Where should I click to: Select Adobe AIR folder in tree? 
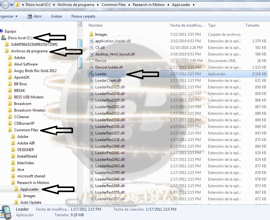[x=26, y=143]
